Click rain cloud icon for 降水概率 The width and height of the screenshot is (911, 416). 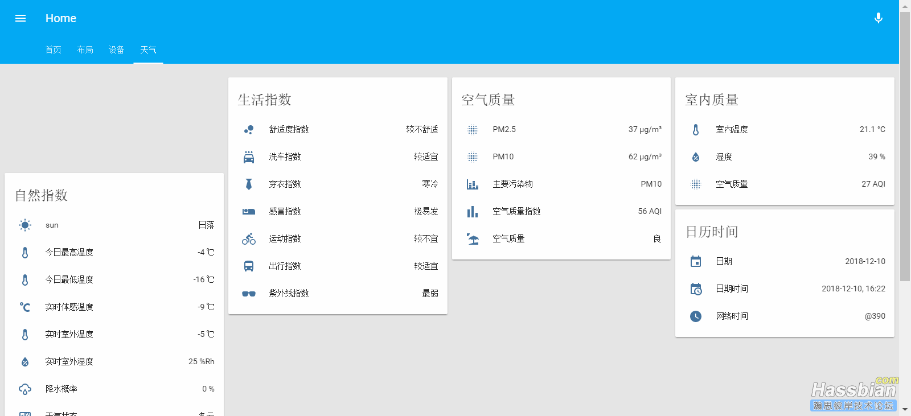(25, 389)
